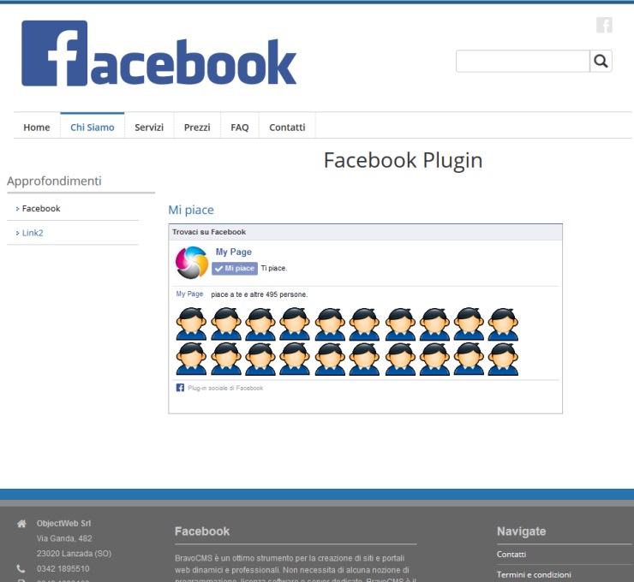Click the first avatar in top row

click(x=191, y=324)
